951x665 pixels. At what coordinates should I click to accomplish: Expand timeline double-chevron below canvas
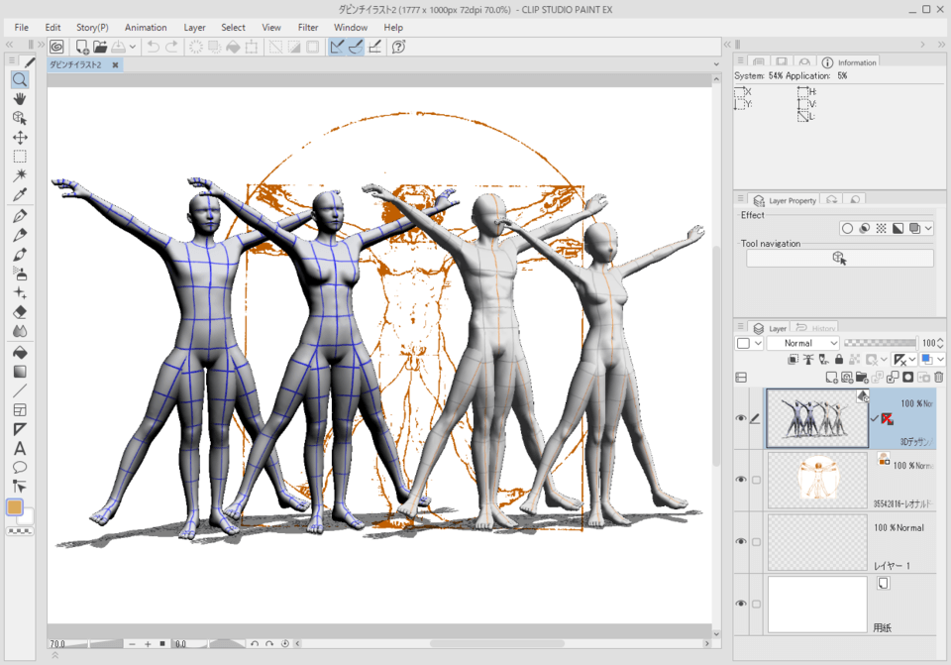(54, 655)
